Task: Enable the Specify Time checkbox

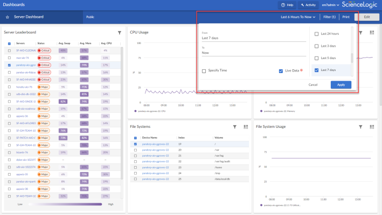Action: coord(204,71)
